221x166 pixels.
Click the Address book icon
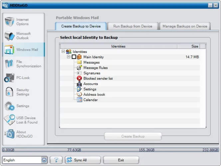coord(79,94)
